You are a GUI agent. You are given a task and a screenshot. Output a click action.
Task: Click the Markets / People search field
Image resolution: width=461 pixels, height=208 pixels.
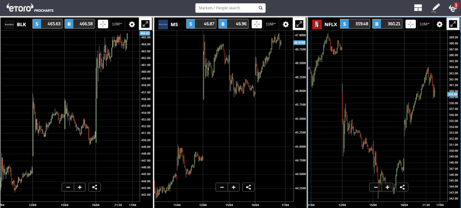click(230, 8)
